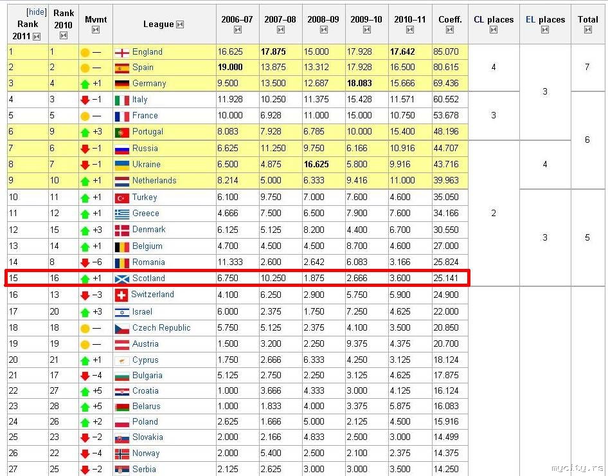Open the Scotland league link

[x=148, y=278]
